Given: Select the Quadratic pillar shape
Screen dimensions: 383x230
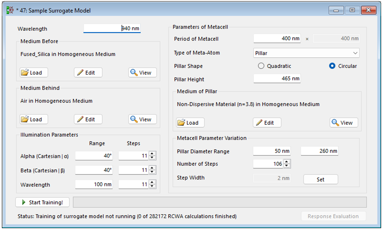Looking at the screenshot, I should point(261,66).
